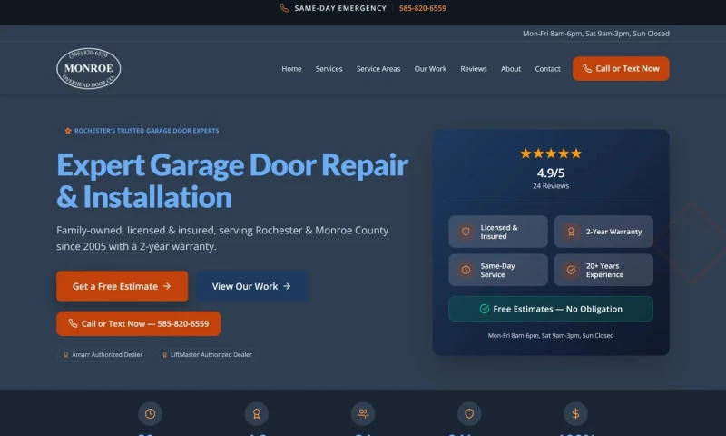Click the ribbon icon in 2-Year Warranty tile
Image resolution: width=726 pixels, height=436 pixels.
coord(571,232)
